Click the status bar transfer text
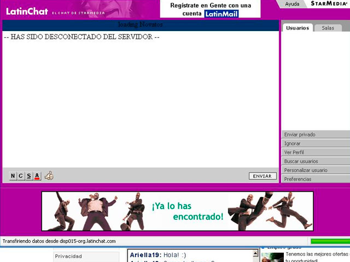The image size is (350, 262). click(59, 241)
